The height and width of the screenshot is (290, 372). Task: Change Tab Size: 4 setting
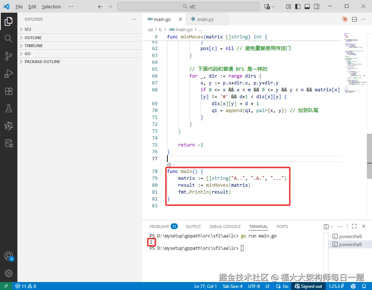(x=232, y=286)
